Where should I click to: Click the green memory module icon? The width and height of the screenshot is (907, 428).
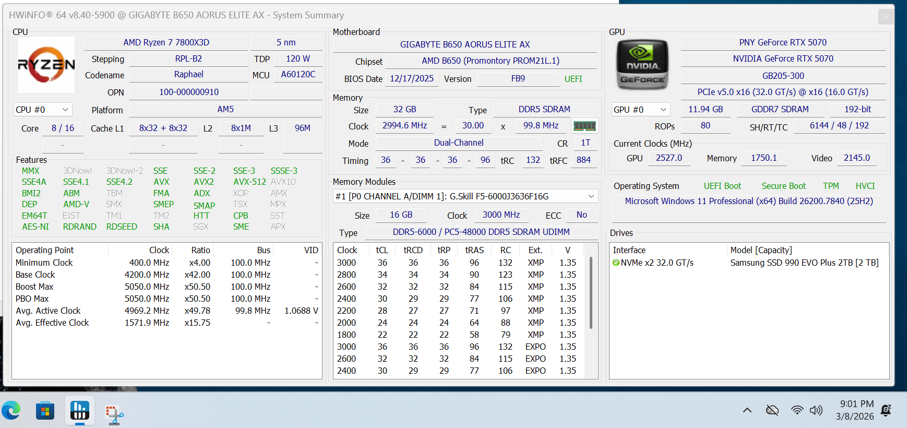584,126
